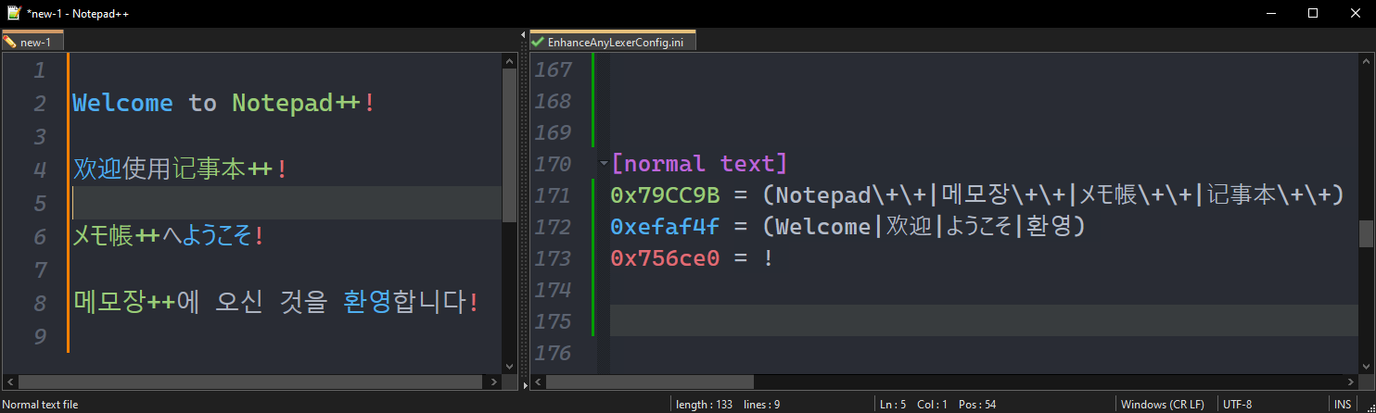This screenshot has width=1376, height=413.
Task: Click line number 6 in left pane
Action: (39, 237)
